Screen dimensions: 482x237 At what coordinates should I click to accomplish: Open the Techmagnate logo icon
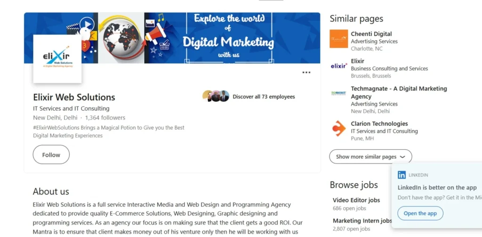coord(338,93)
